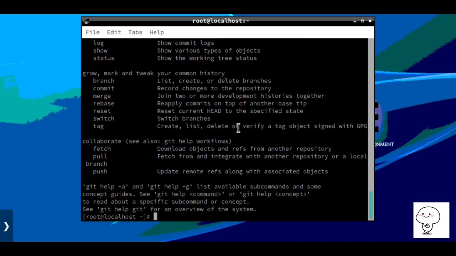Select the 'merge' command name
Viewport: 456px width, 256px height.
pyautogui.click(x=102, y=96)
